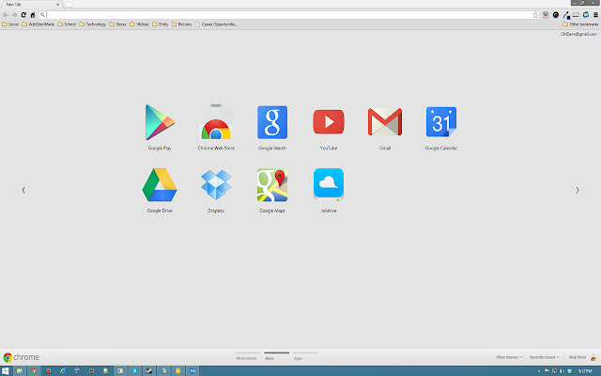This screenshot has width=601, height=376.
Task: Close the New Tab tab
Action: (x=58, y=5)
